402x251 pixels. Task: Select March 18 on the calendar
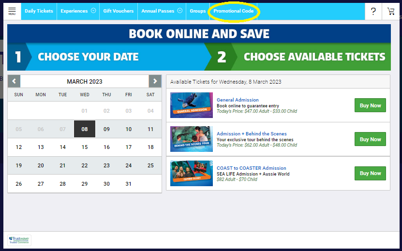[x=150, y=147]
